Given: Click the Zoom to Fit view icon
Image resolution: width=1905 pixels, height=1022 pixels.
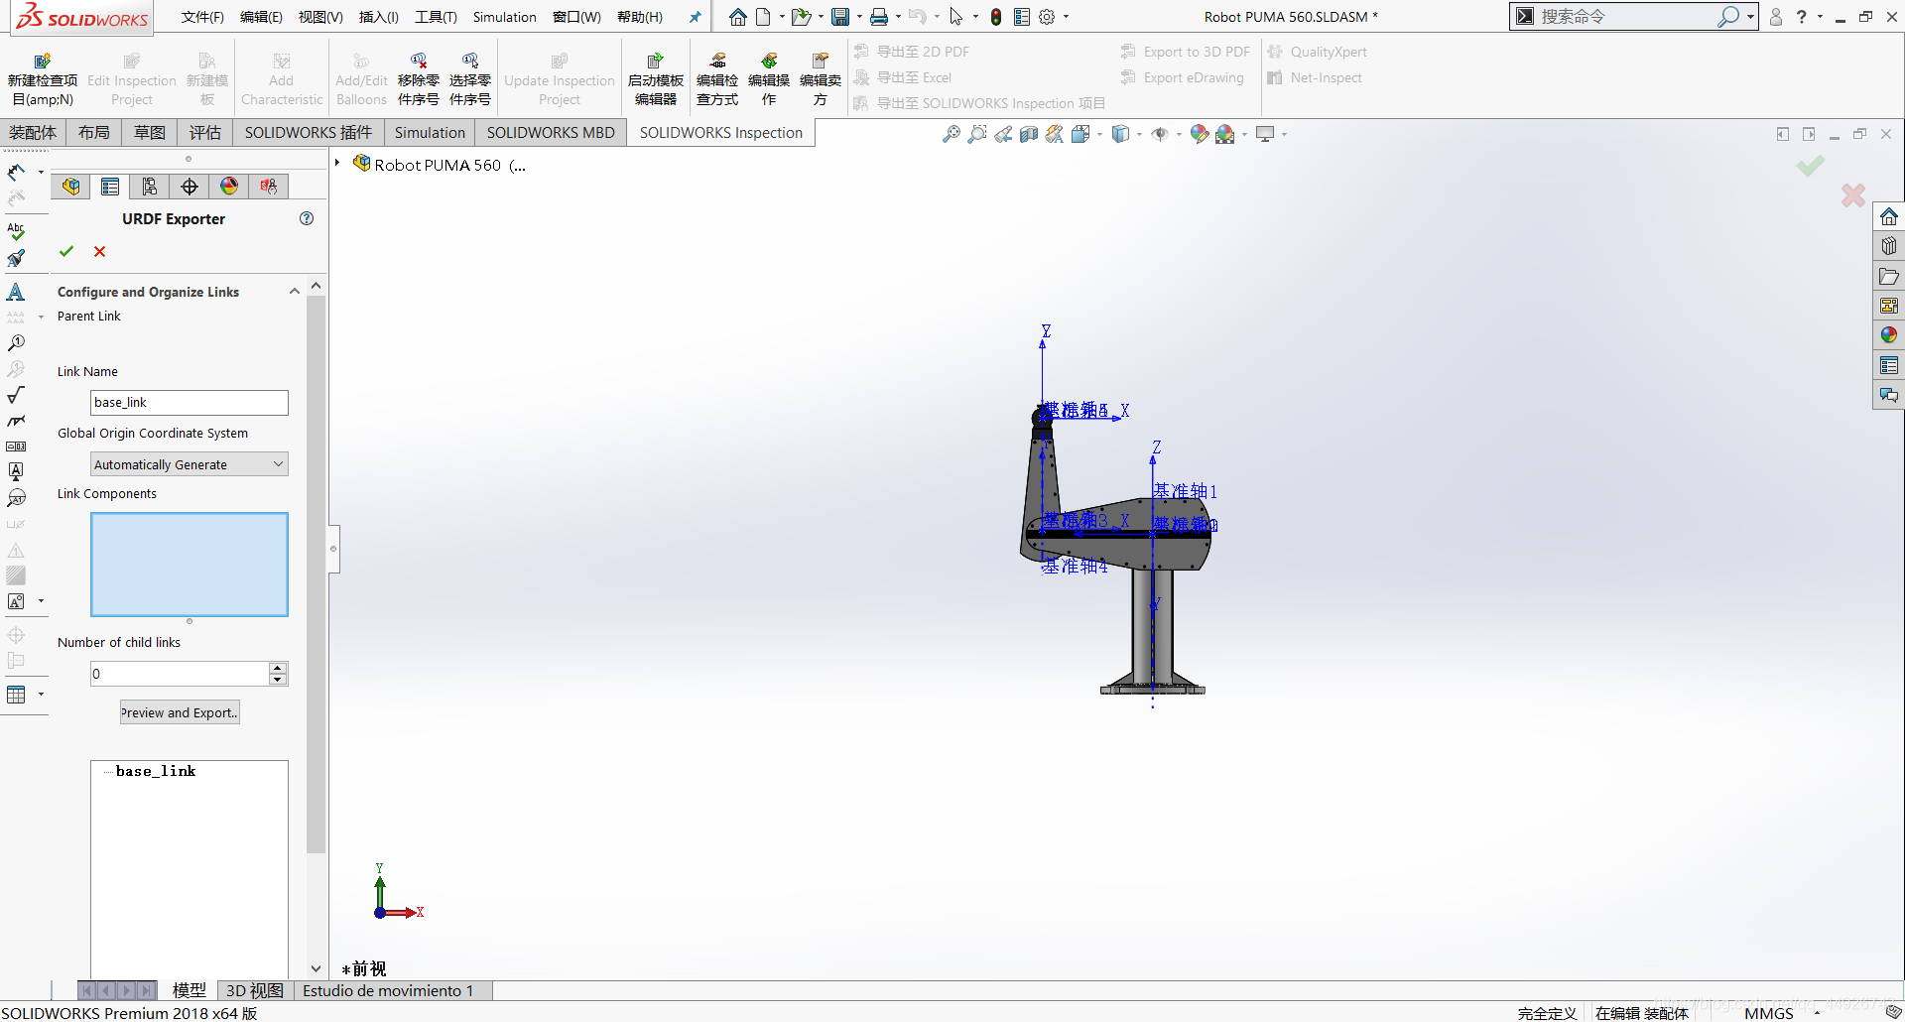Looking at the screenshot, I should (951, 134).
